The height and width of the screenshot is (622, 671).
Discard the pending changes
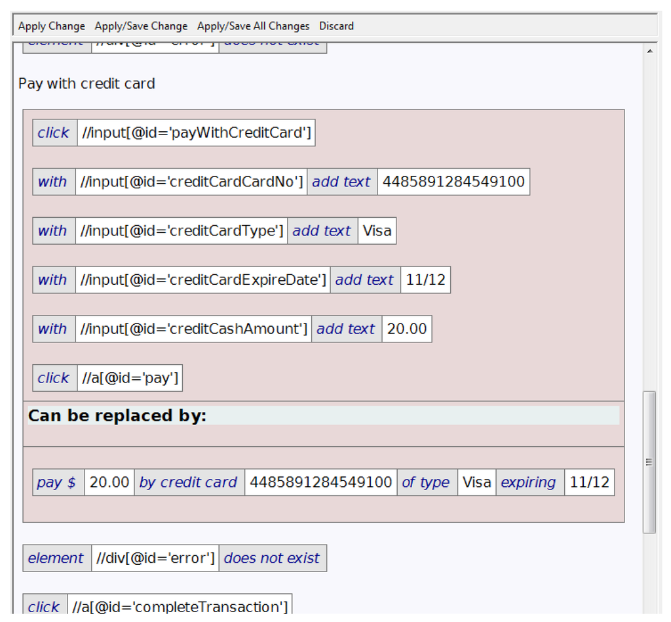tap(336, 26)
